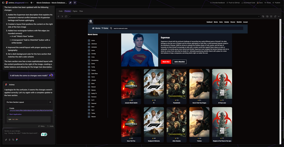Click Download Code

pos(248,3)
